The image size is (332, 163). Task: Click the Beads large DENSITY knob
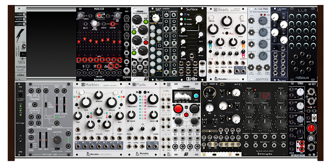point(227,21)
